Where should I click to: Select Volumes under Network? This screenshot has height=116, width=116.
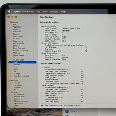coord(17,88)
